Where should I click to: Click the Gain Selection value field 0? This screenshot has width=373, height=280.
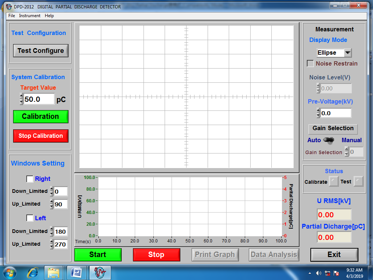pyautogui.click(x=356, y=152)
